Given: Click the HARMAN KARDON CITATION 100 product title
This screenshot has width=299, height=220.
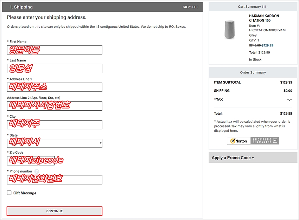Looking at the screenshot, I should [x=264, y=18].
